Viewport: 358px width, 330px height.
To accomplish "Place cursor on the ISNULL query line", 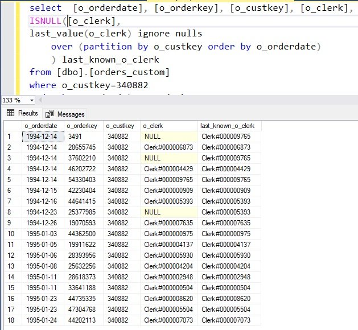I will click(x=75, y=21).
